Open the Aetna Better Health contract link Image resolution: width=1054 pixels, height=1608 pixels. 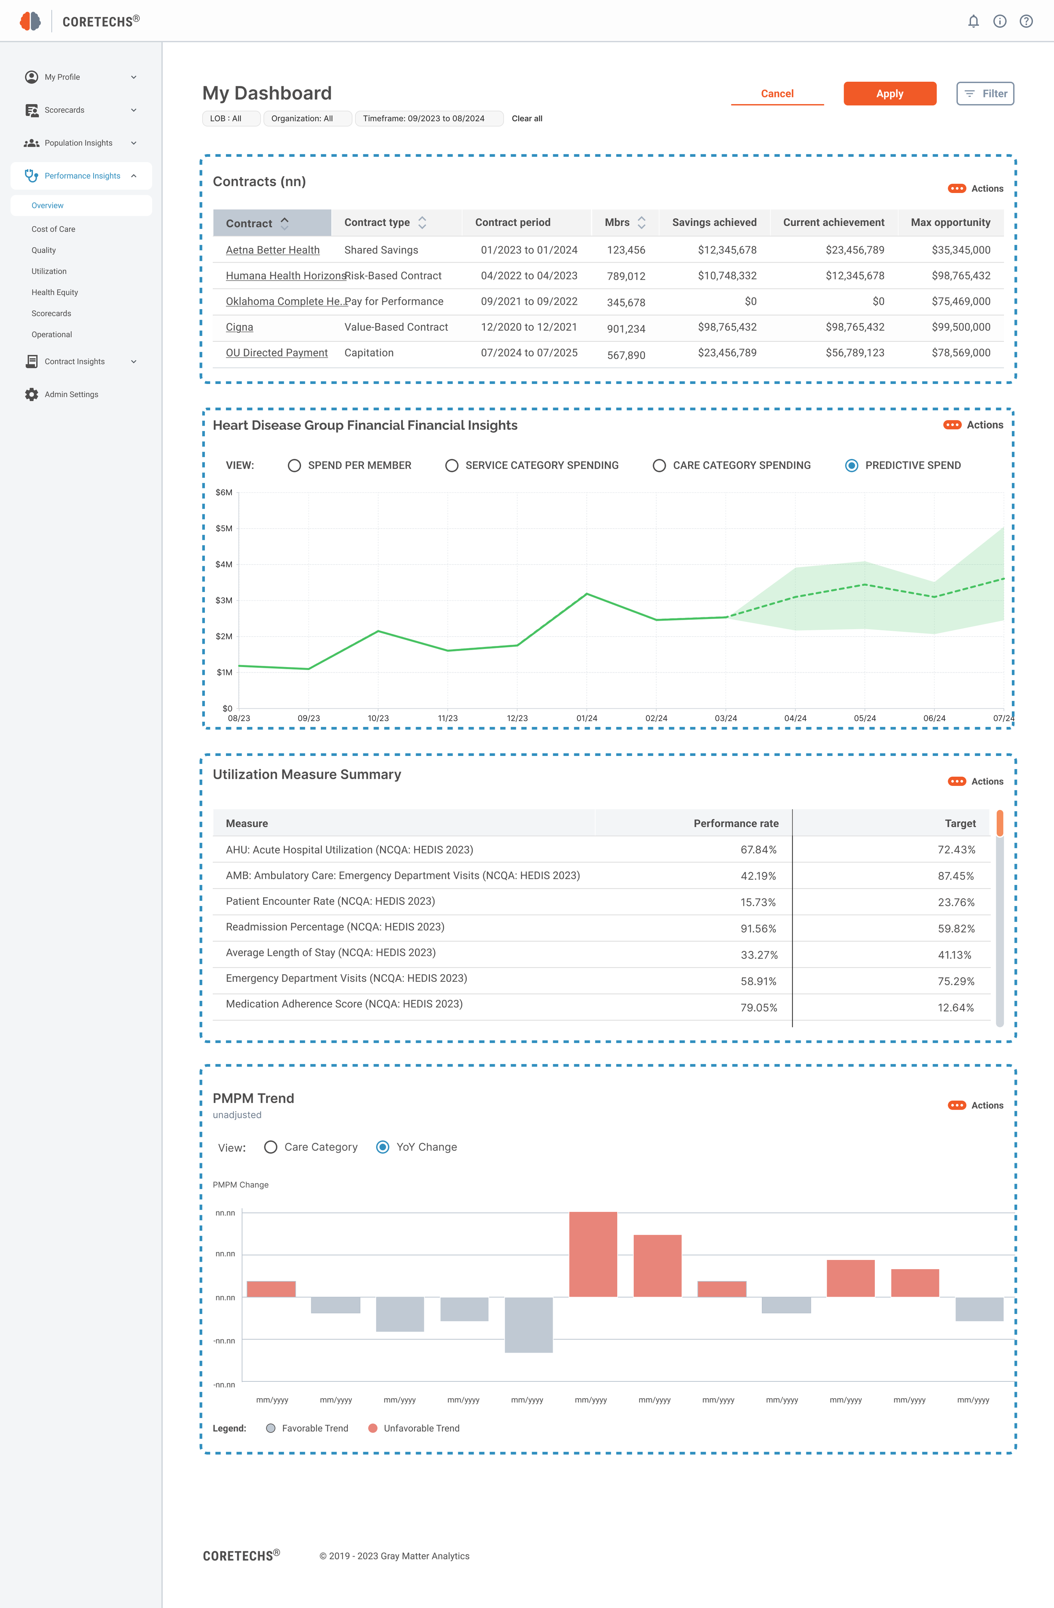pyautogui.click(x=272, y=250)
